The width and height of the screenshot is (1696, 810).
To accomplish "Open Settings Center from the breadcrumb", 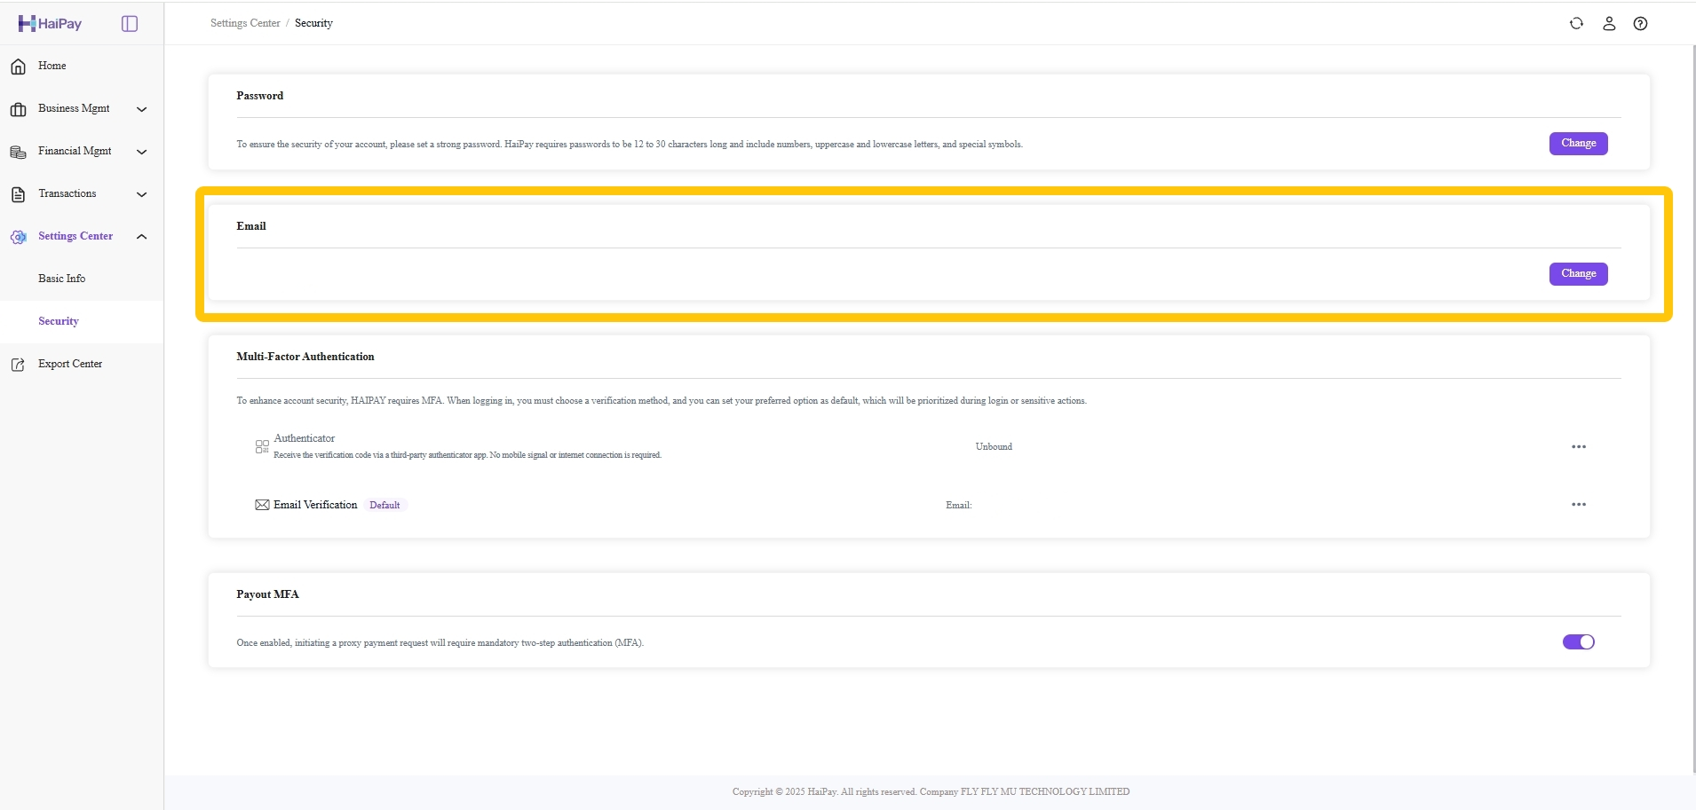I will click(245, 23).
